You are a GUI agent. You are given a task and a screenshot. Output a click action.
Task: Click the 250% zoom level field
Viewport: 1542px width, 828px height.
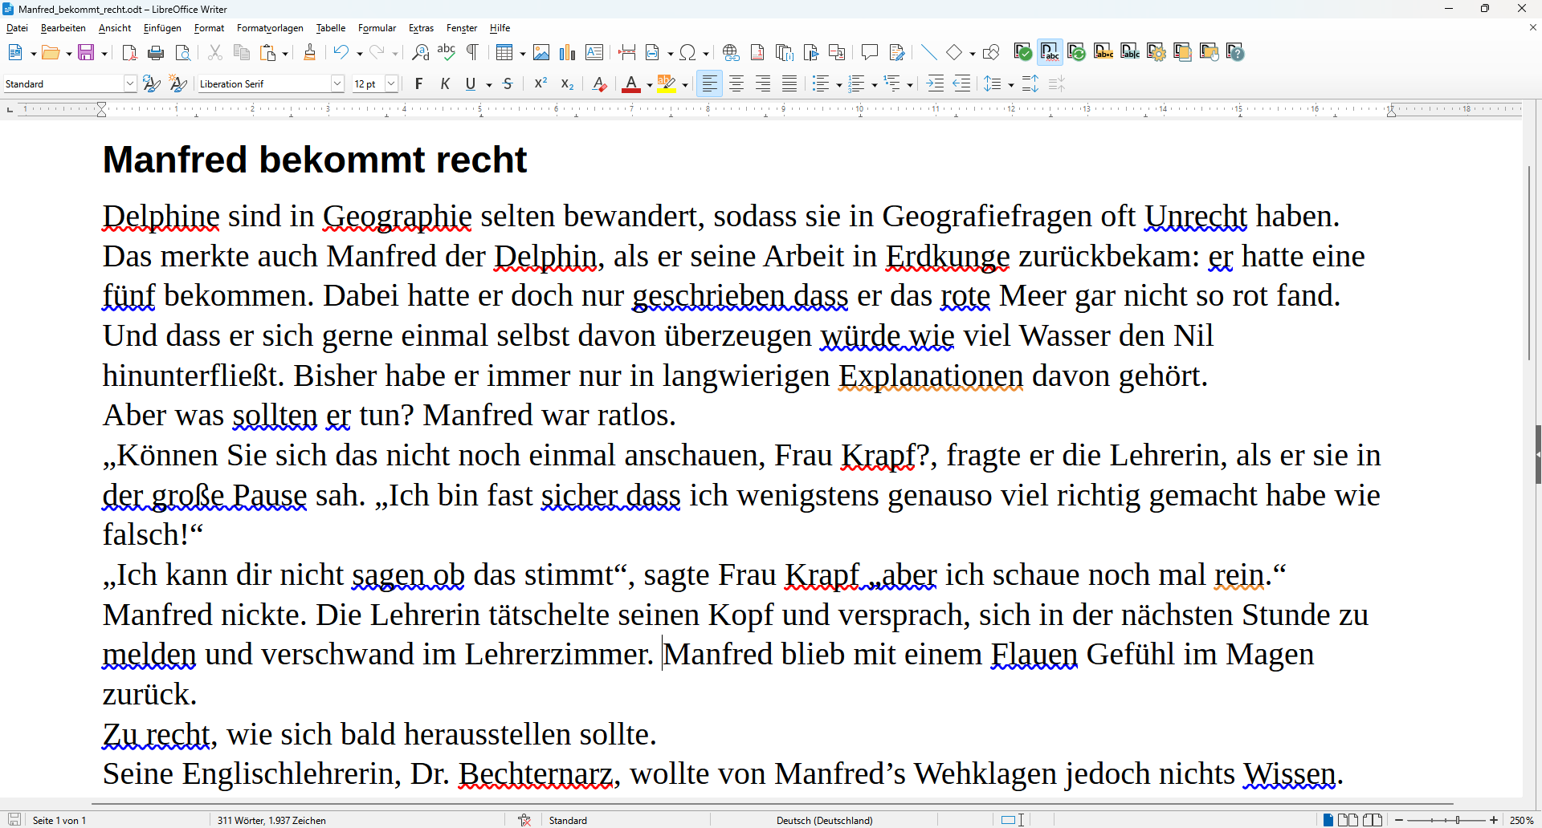point(1521,820)
